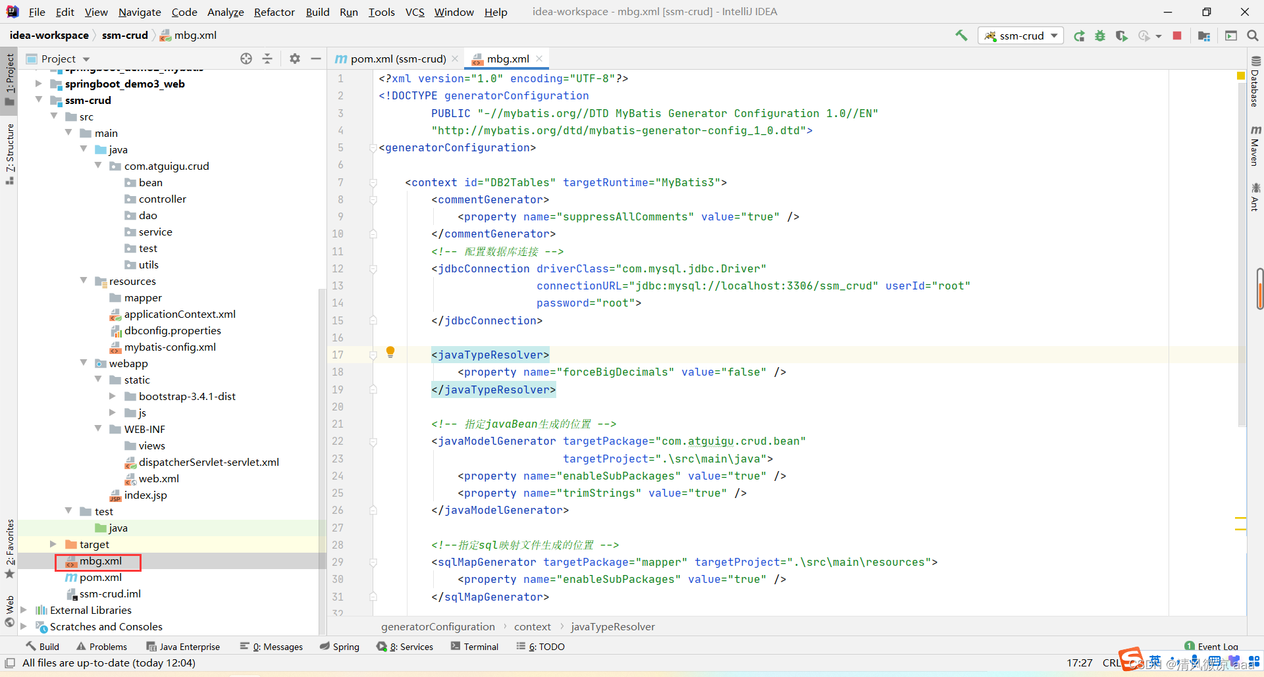Select dispatcherServlet-servlet.xml in the tree
This screenshot has height=677, width=1264.
click(x=209, y=462)
